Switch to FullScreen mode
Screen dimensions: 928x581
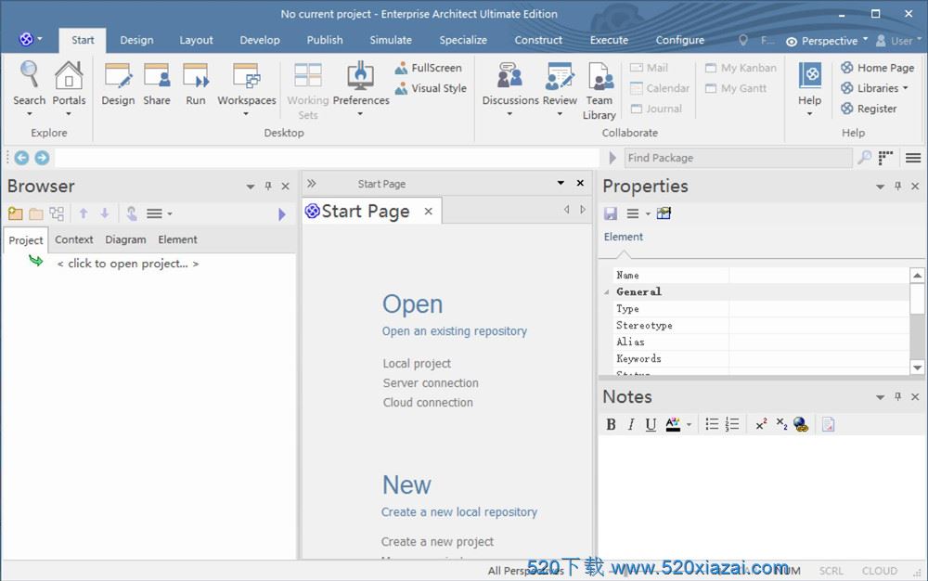429,68
